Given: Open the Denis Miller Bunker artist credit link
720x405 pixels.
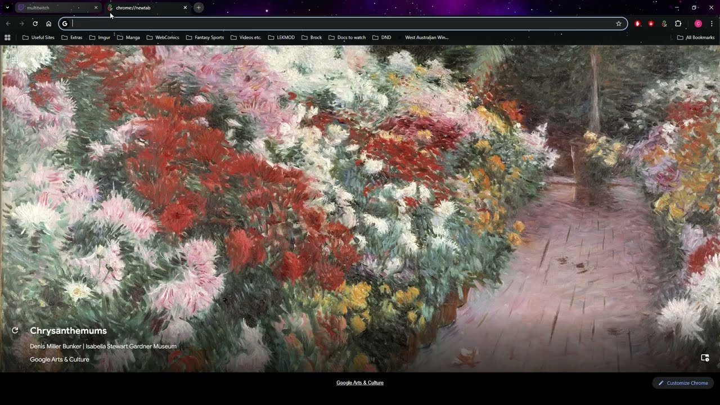Looking at the screenshot, I should click(103, 346).
